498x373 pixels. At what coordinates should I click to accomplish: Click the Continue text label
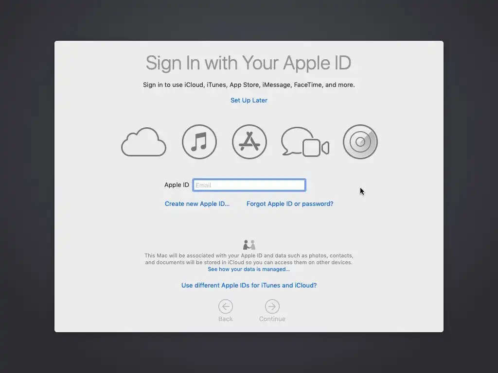[x=272, y=319]
